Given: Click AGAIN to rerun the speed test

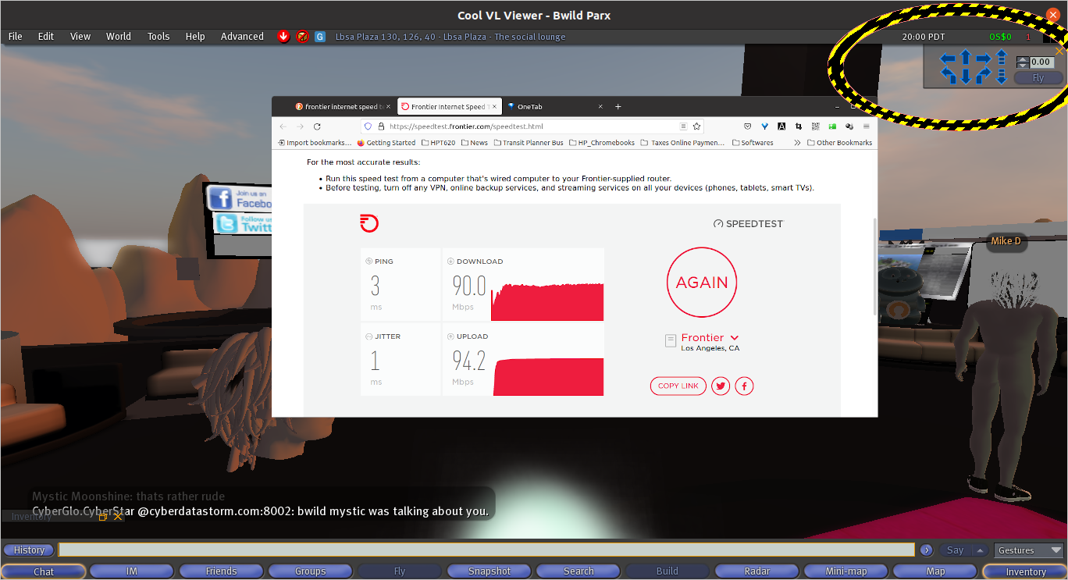Looking at the screenshot, I should (702, 283).
